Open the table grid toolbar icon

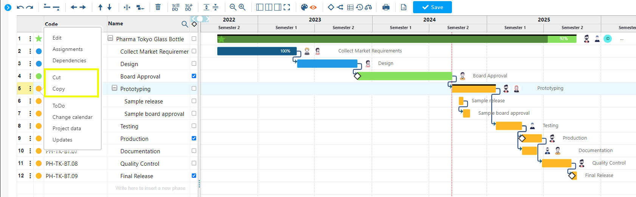pyautogui.click(x=350, y=7)
